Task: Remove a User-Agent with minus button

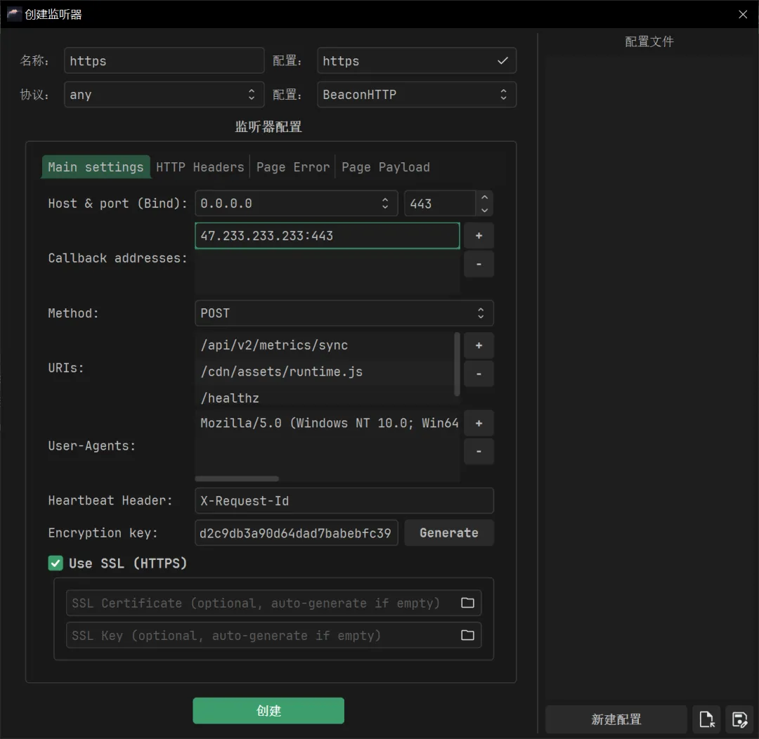Action: pos(479,452)
